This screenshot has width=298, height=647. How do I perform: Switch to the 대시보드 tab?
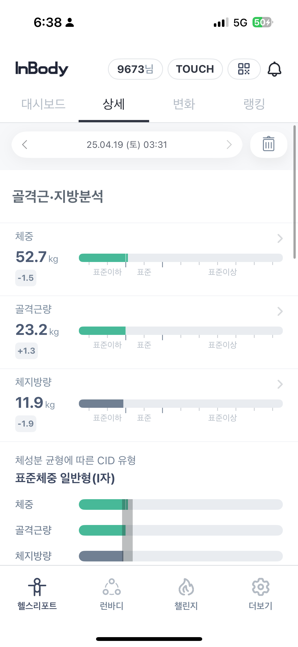[43, 104]
